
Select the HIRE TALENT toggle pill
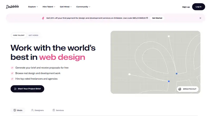click(19, 35)
